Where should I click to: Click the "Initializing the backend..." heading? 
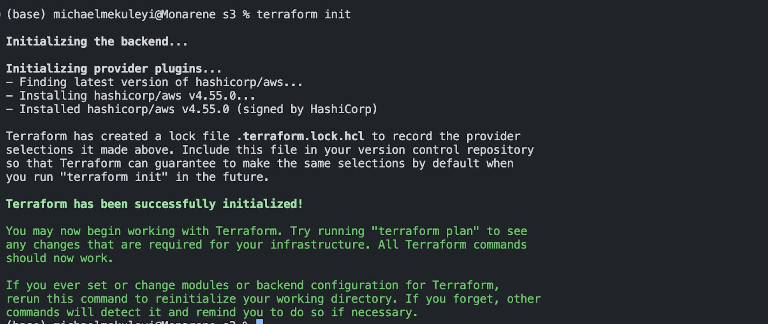pyautogui.click(x=96, y=42)
